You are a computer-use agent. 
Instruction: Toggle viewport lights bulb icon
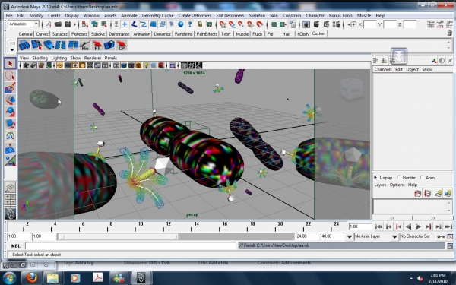click(146, 65)
